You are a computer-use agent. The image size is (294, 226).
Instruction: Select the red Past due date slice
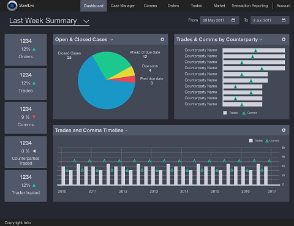127,80
